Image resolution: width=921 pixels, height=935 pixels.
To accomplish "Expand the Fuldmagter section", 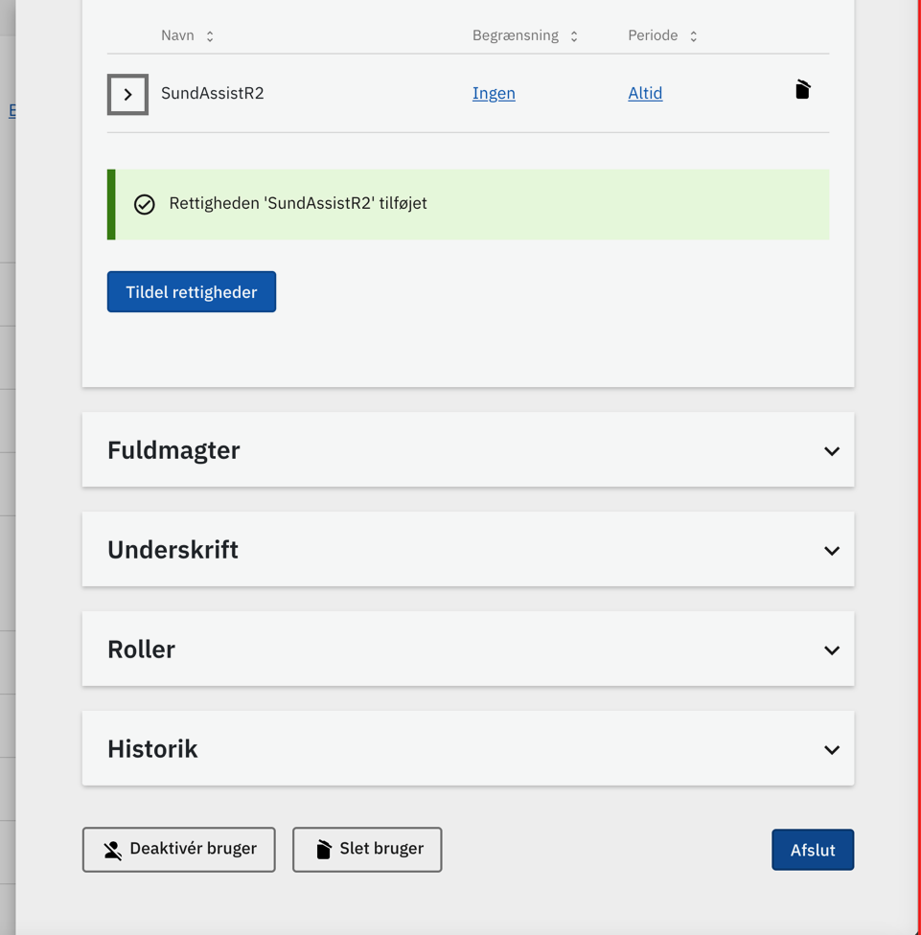I will point(469,450).
